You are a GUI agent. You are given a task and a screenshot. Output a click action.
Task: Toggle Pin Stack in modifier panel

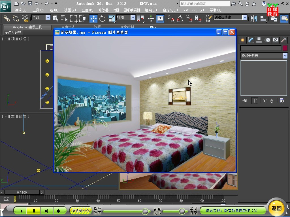pos(245,101)
